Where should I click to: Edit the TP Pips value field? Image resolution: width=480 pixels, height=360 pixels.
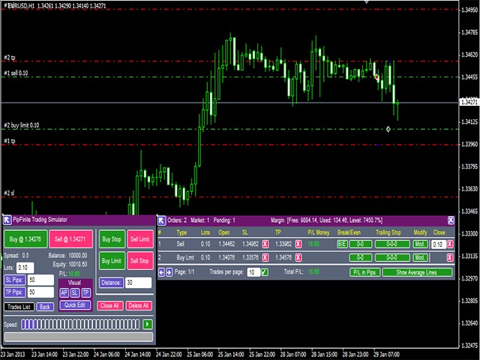40,292
